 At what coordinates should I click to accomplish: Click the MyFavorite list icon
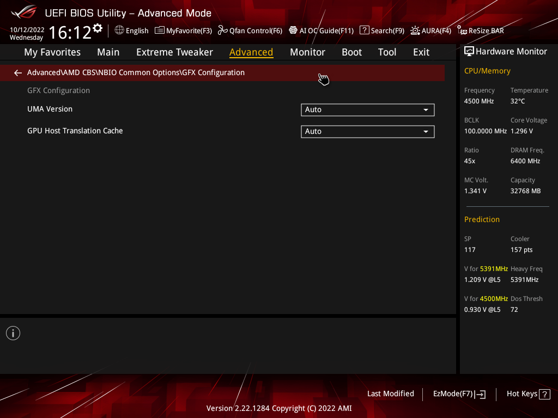pos(160,30)
